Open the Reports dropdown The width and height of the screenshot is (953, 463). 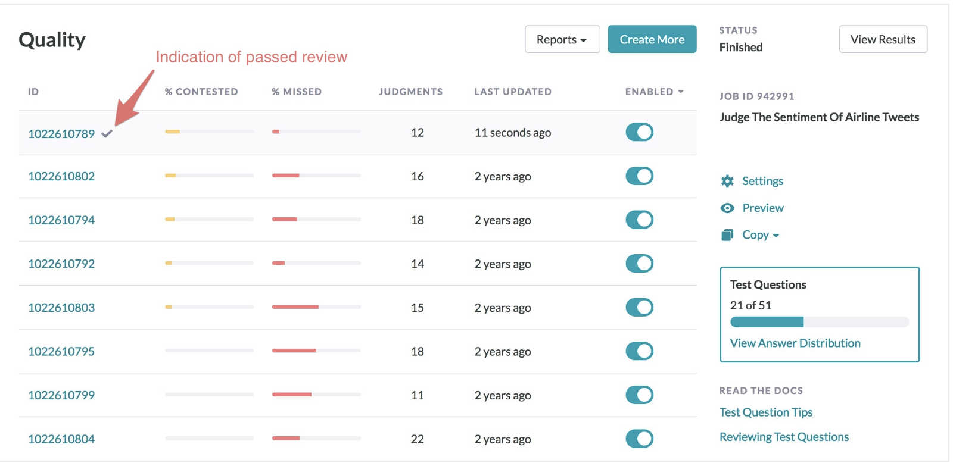click(562, 39)
